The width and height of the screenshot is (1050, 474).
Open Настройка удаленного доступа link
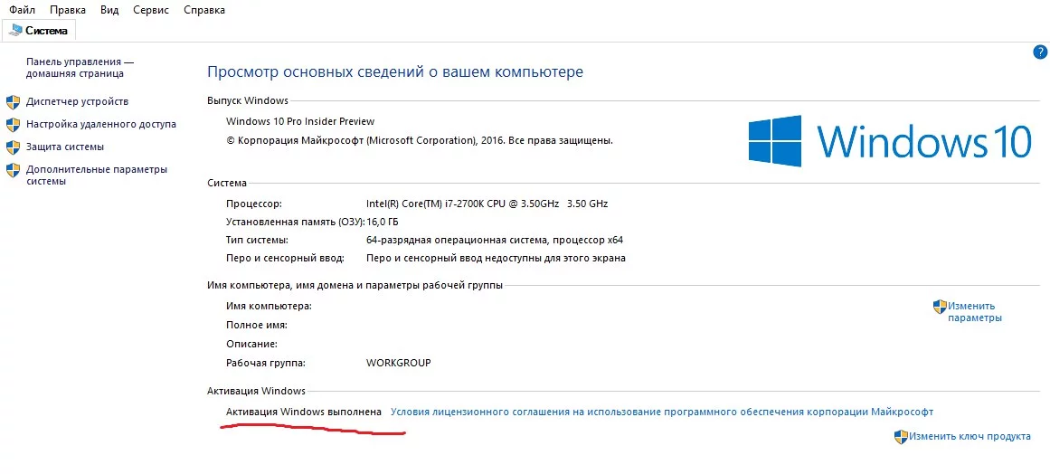(x=101, y=125)
